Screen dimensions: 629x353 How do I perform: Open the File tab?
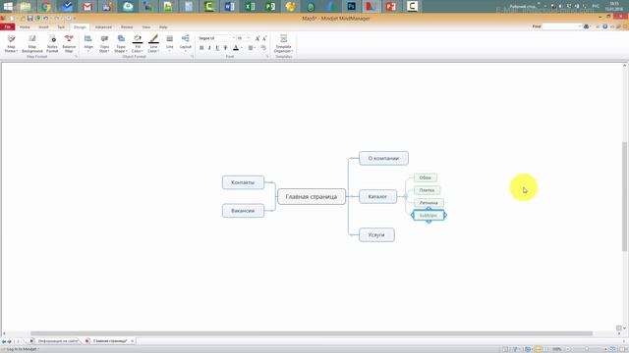(7, 26)
